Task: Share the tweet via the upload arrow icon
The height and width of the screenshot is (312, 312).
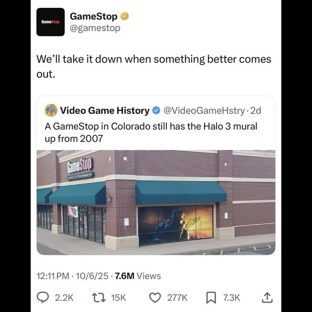Action: (267, 297)
